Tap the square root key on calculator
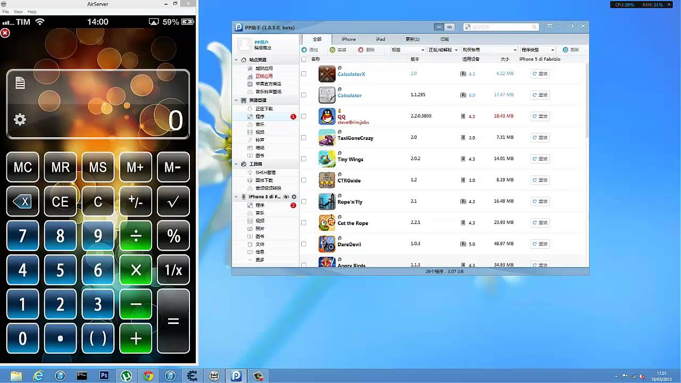 [x=173, y=201]
